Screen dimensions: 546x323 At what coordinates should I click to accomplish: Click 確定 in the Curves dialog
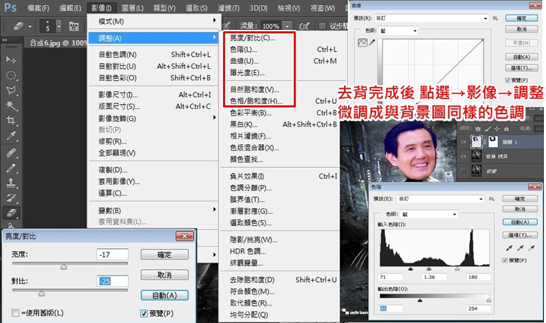(522, 18)
